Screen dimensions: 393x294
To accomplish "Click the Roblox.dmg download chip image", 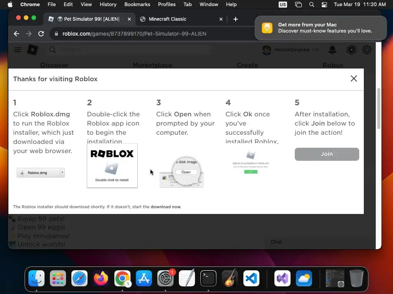I will click(41, 173).
